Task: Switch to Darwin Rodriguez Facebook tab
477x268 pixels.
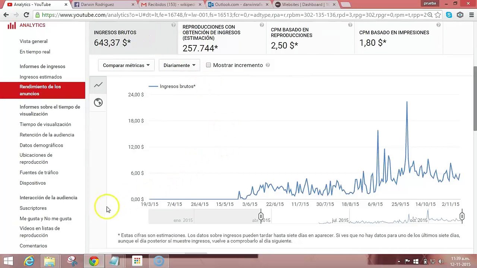Action: (104, 4)
